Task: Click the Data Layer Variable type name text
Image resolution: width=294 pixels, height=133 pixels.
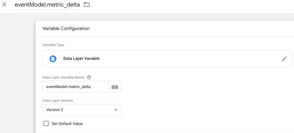Action: point(81,59)
